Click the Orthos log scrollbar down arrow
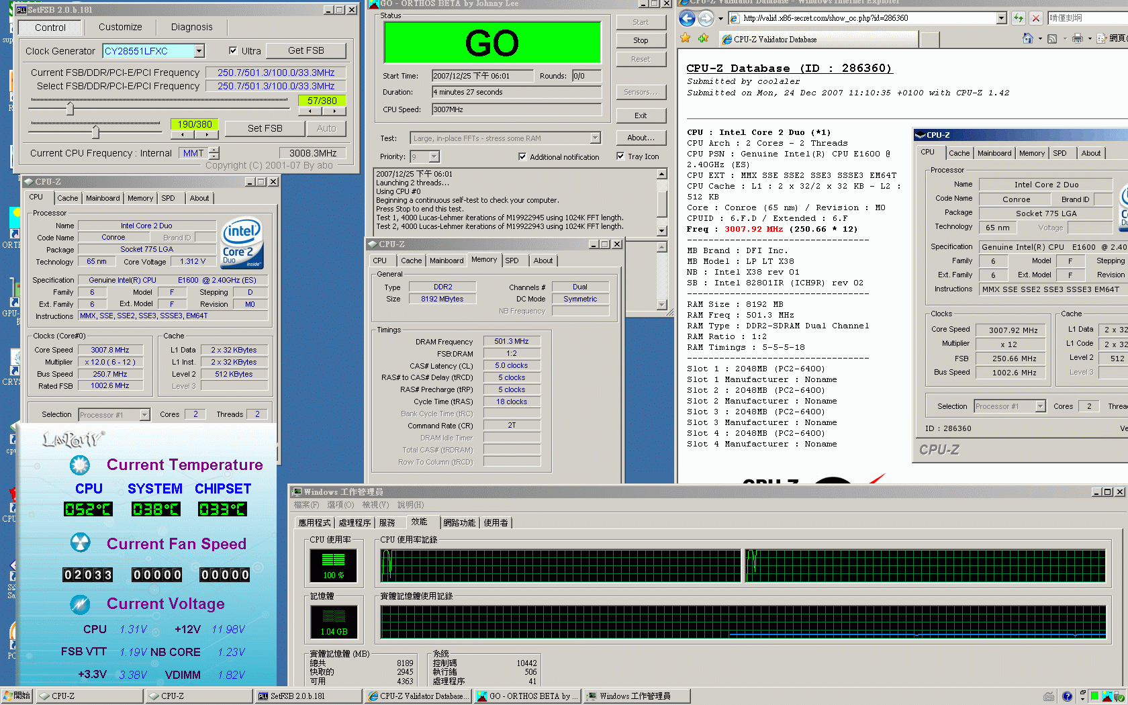Image resolution: width=1128 pixels, height=705 pixels. (x=662, y=230)
